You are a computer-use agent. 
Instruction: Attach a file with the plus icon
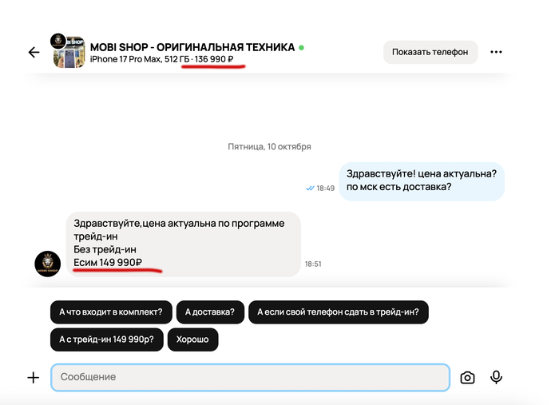point(34,378)
